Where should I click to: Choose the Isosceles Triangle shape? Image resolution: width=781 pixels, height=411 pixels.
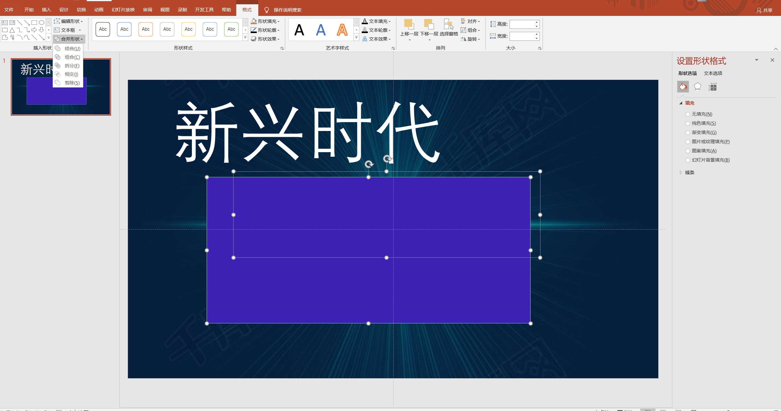(12, 30)
